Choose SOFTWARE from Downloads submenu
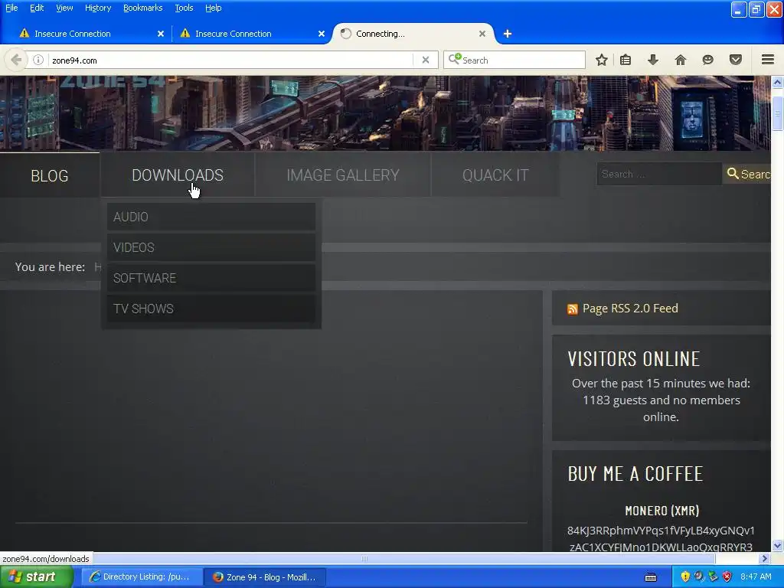Image resolution: width=784 pixels, height=588 pixels. [211, 278]
